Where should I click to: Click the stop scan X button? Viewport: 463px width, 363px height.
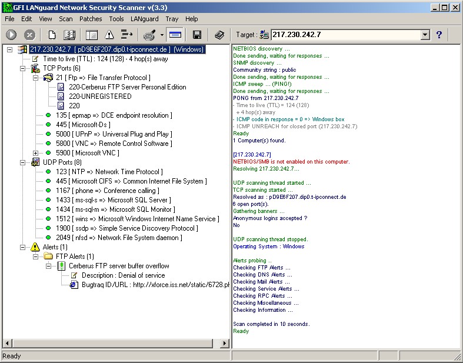pos(29,35)
